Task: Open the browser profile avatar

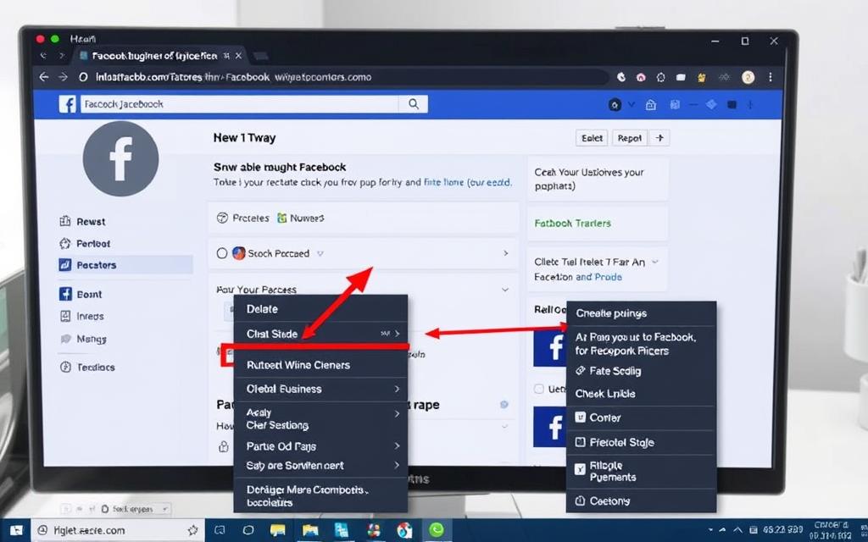Action: (748, 77)
